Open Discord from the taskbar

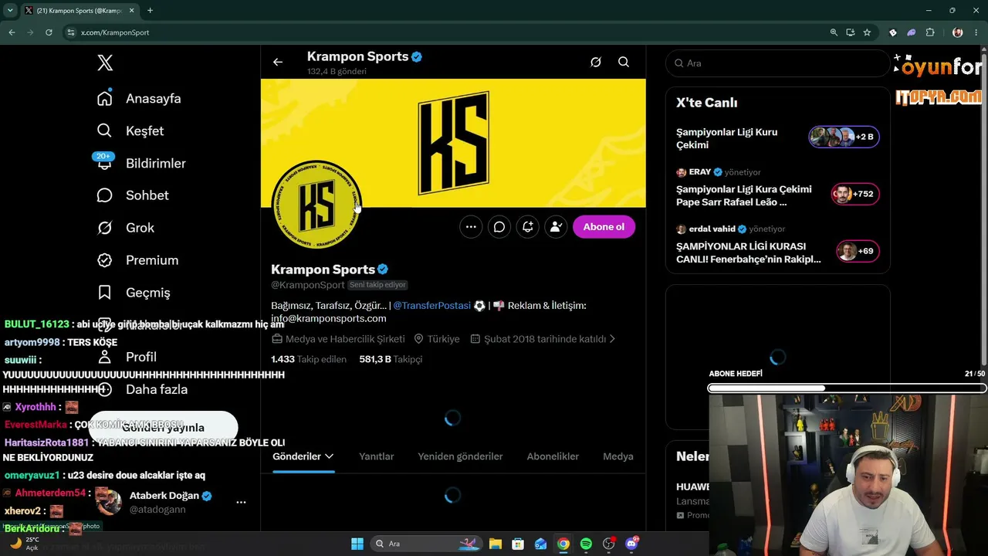[x=632, y=544]
